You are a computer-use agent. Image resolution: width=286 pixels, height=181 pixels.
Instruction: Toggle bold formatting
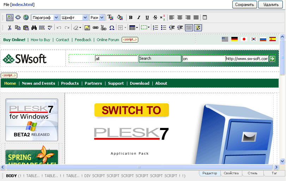pos(130,18)
